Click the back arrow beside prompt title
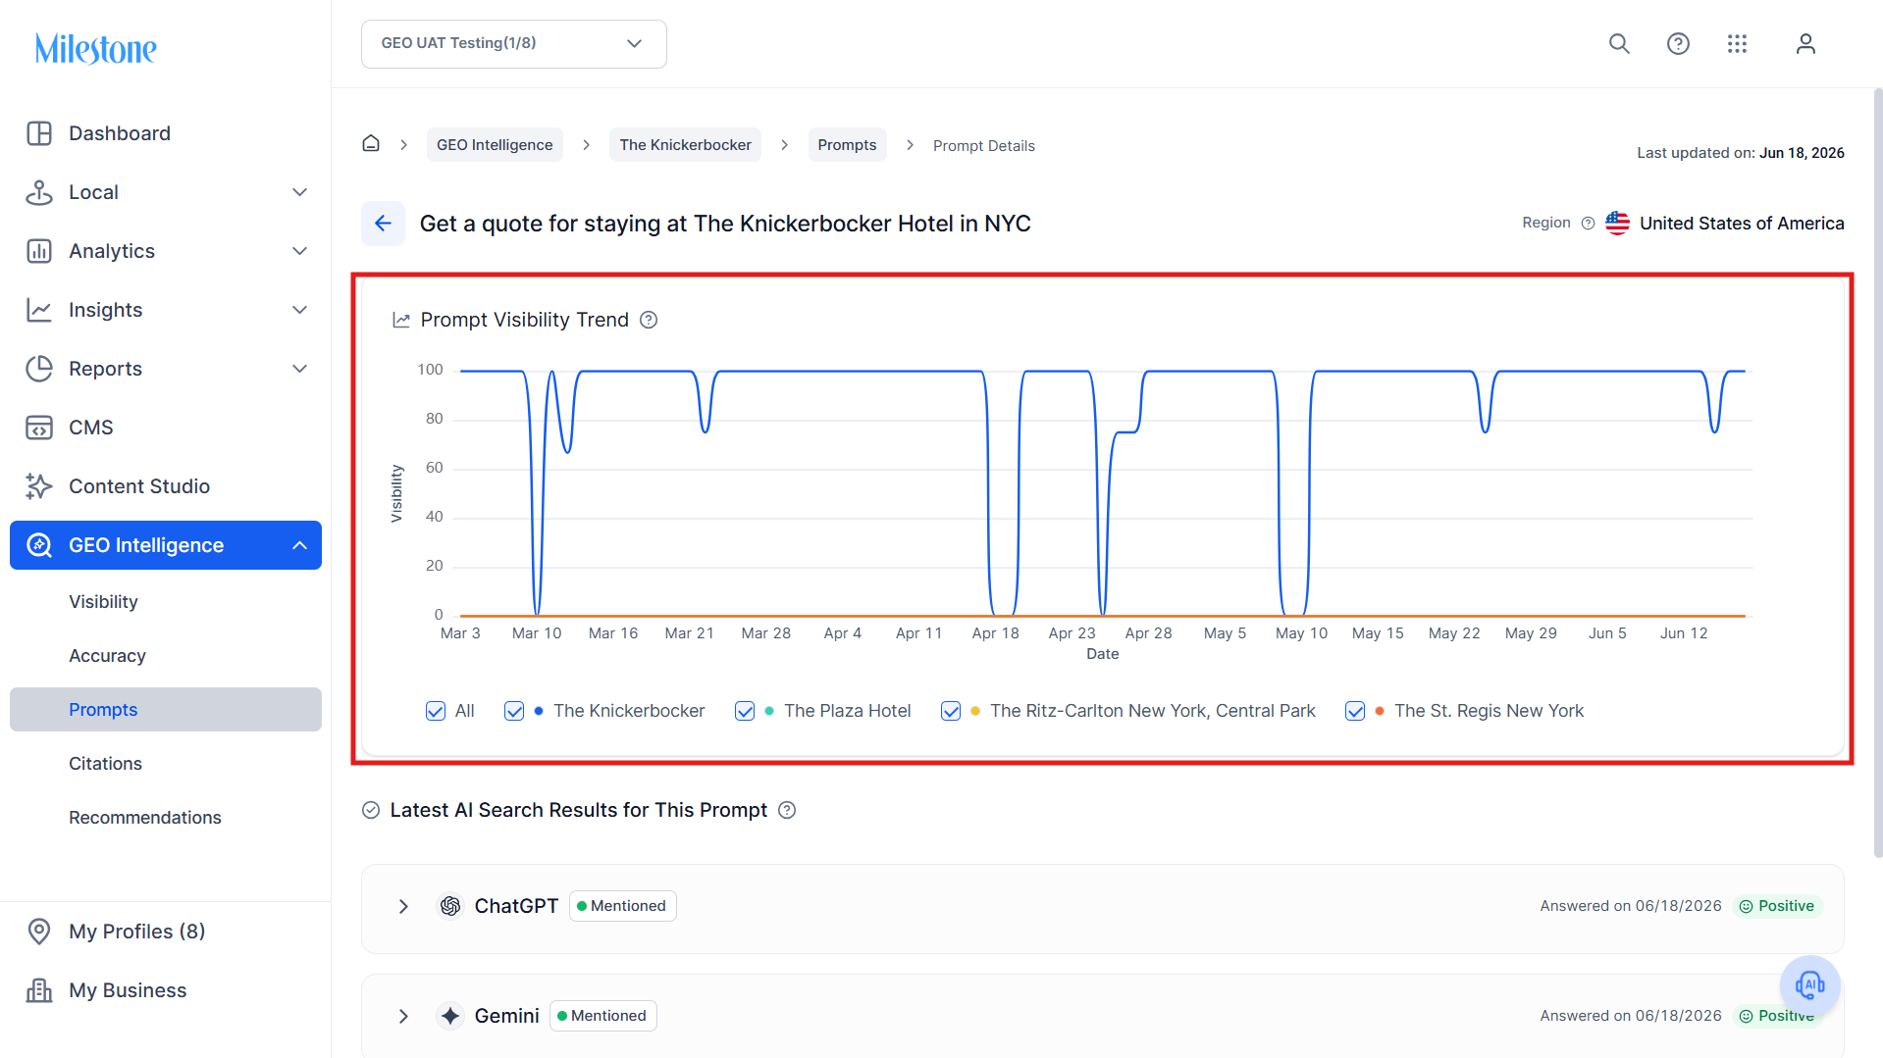This screenshot has width=1883, height=1058. click(383, 224)
